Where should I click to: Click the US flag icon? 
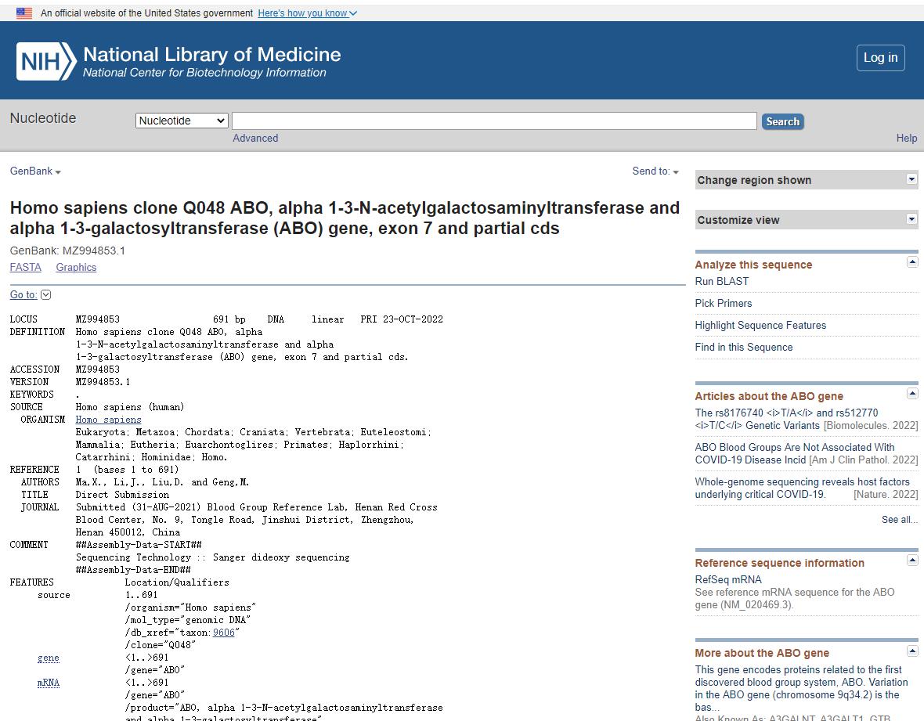point(24,13)
